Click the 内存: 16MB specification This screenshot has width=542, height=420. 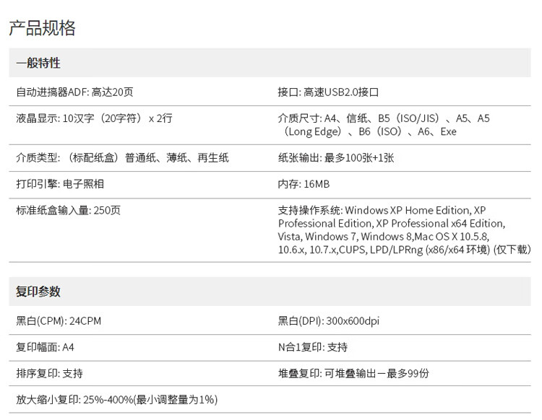(304, 184)
